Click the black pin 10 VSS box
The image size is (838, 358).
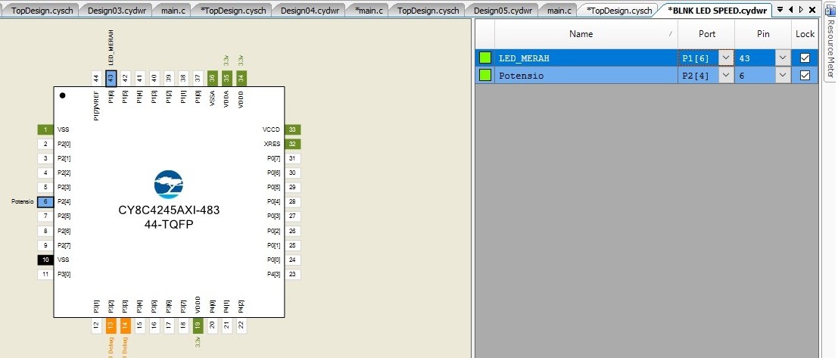[45, 260]
